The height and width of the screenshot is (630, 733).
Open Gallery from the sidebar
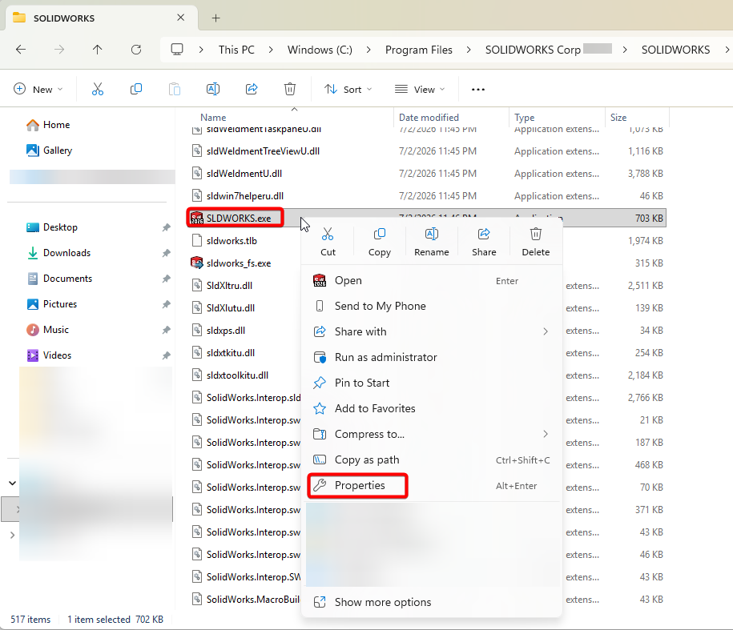pyautogui.click(x=50, y=150)
